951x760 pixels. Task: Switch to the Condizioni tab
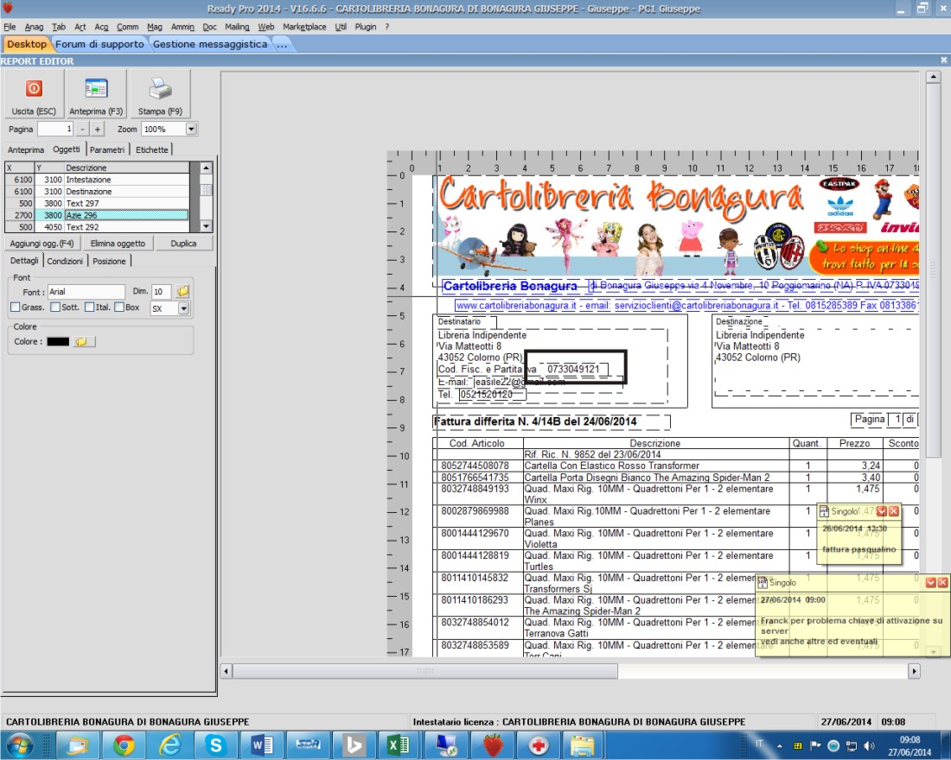pos(65,261)
